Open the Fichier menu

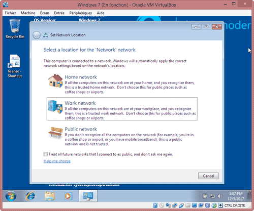pyautogui.click(x=10, y=13)
